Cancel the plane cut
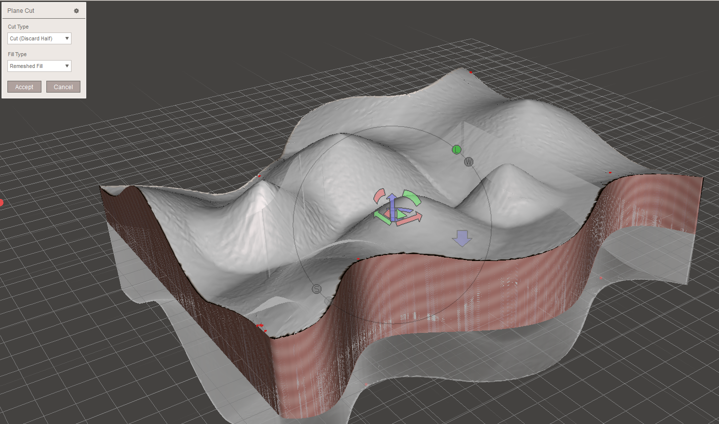 tap(63, 87)
